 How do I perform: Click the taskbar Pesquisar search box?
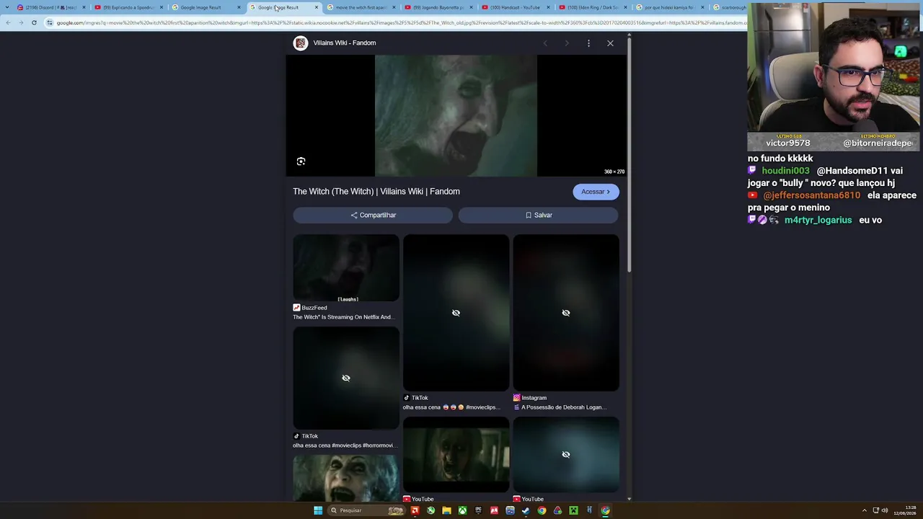[x=366, y=510]
